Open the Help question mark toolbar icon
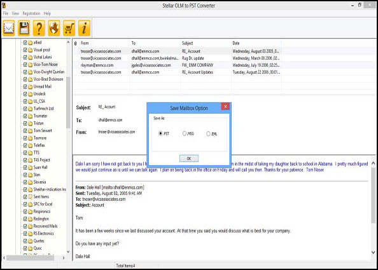 click(39, 28)
